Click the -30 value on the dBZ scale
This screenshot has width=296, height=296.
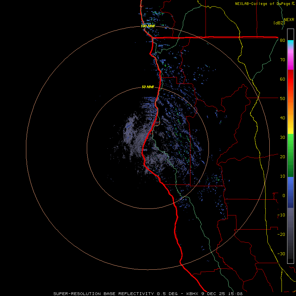pos(281,254)
